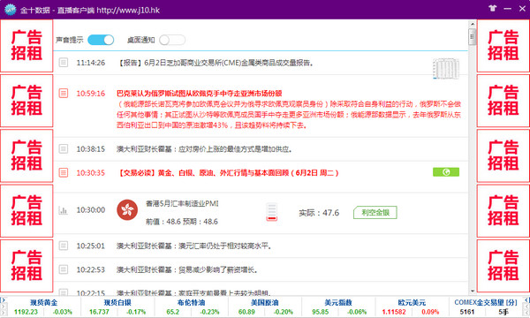The height and width of the screenshot is (318, 530).
Task: Click the timestamp 10:59:16
Action: coord(91,94)
